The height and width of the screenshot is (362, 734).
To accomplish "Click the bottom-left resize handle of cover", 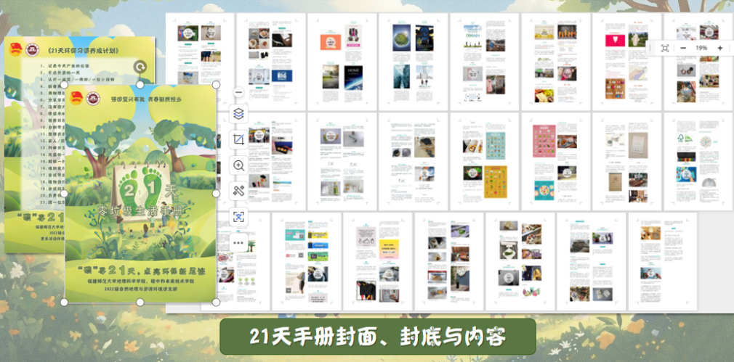I will [x=65, y=302].
